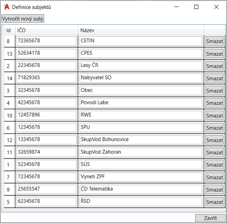This screenshot has width=227, height=223.
Task: Edit the IČO field 72365678
Action: pyautogui.click(x=46, y=41)
